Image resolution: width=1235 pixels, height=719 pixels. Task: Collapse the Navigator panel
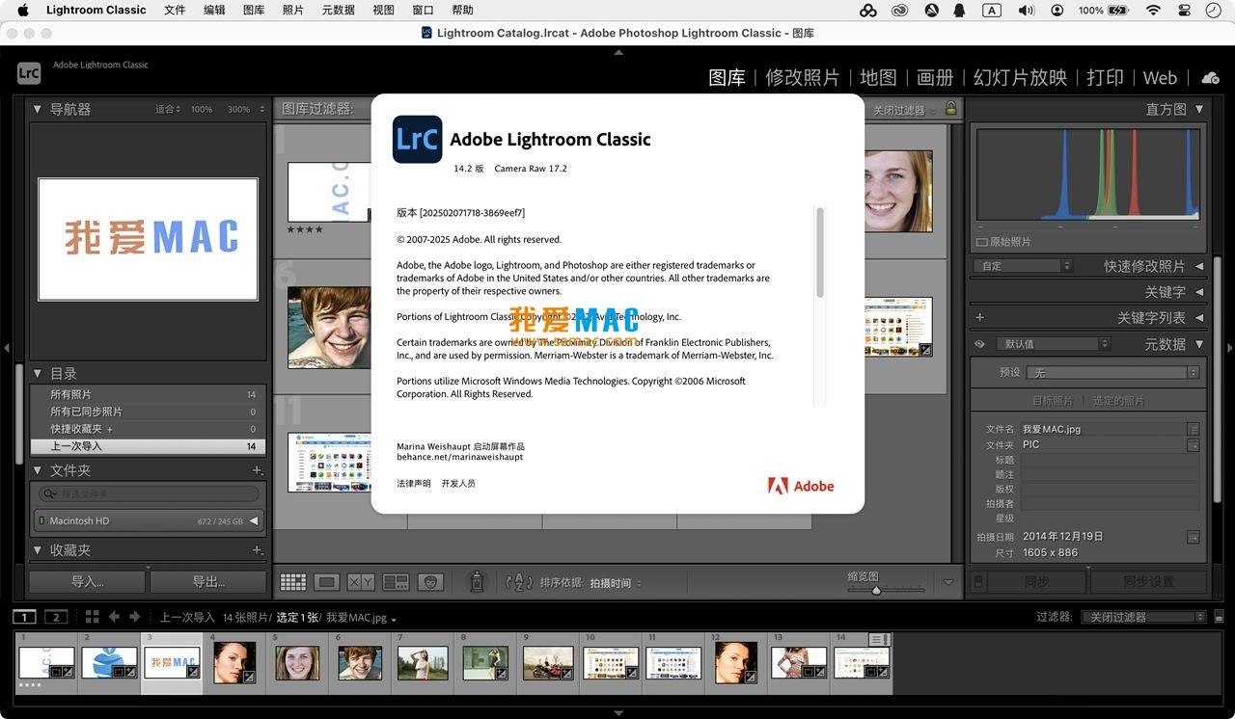click(38, 109)
